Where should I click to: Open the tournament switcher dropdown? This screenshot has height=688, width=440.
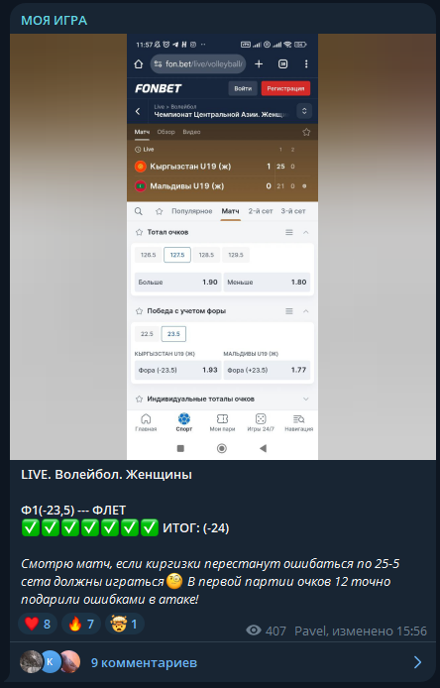[x=304, y=111]
